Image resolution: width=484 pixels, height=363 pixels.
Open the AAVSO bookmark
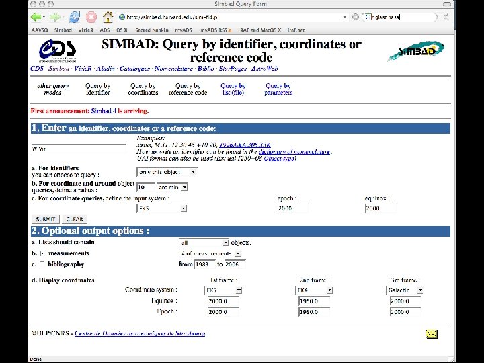click(40, 30)
